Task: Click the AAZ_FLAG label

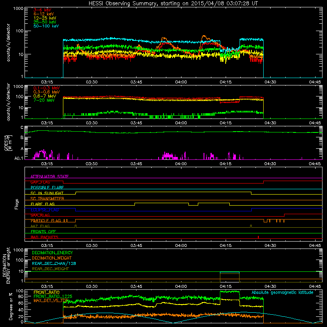Action: 40,226
